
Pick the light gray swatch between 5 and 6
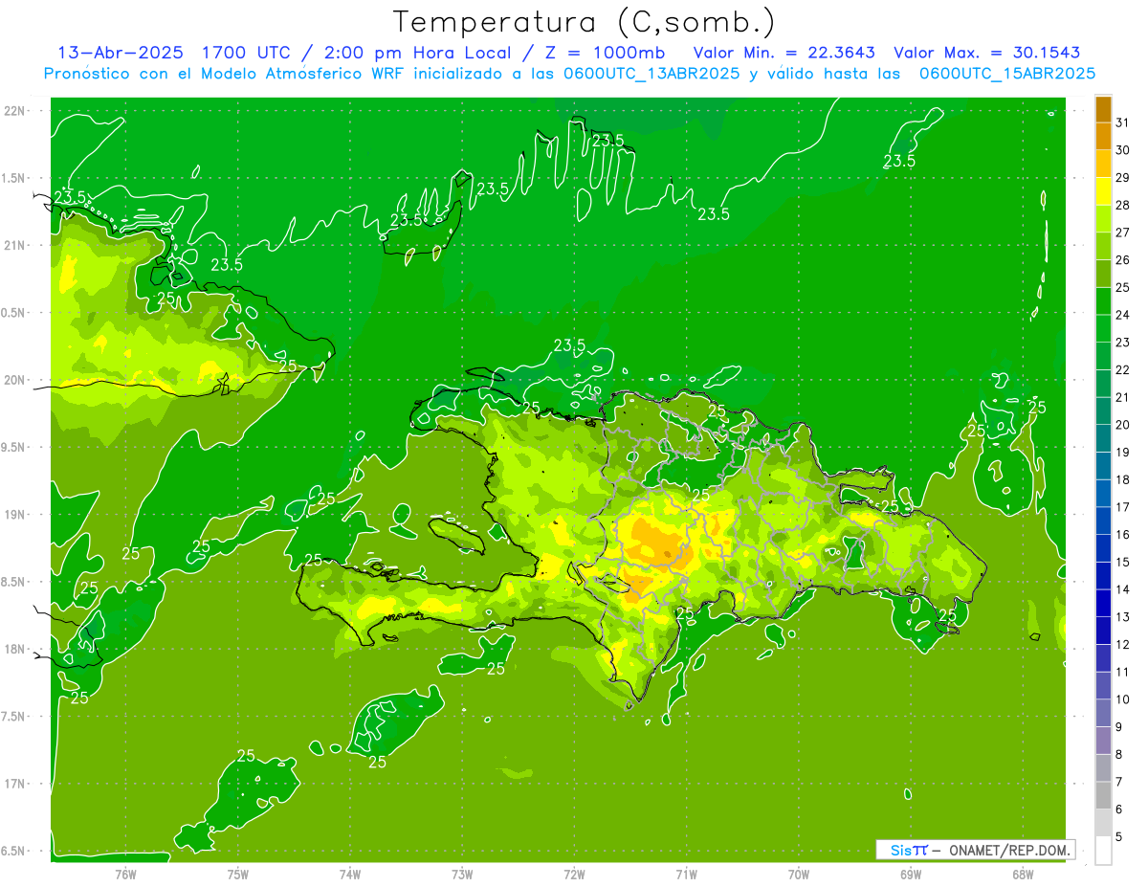pos(1103,823)
